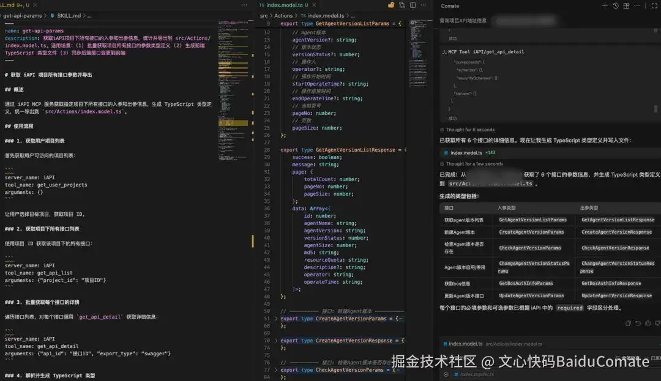Click index.model.ts in the editor breadcrumb
This screenshot has height=381, width=661.
point(326,15)
